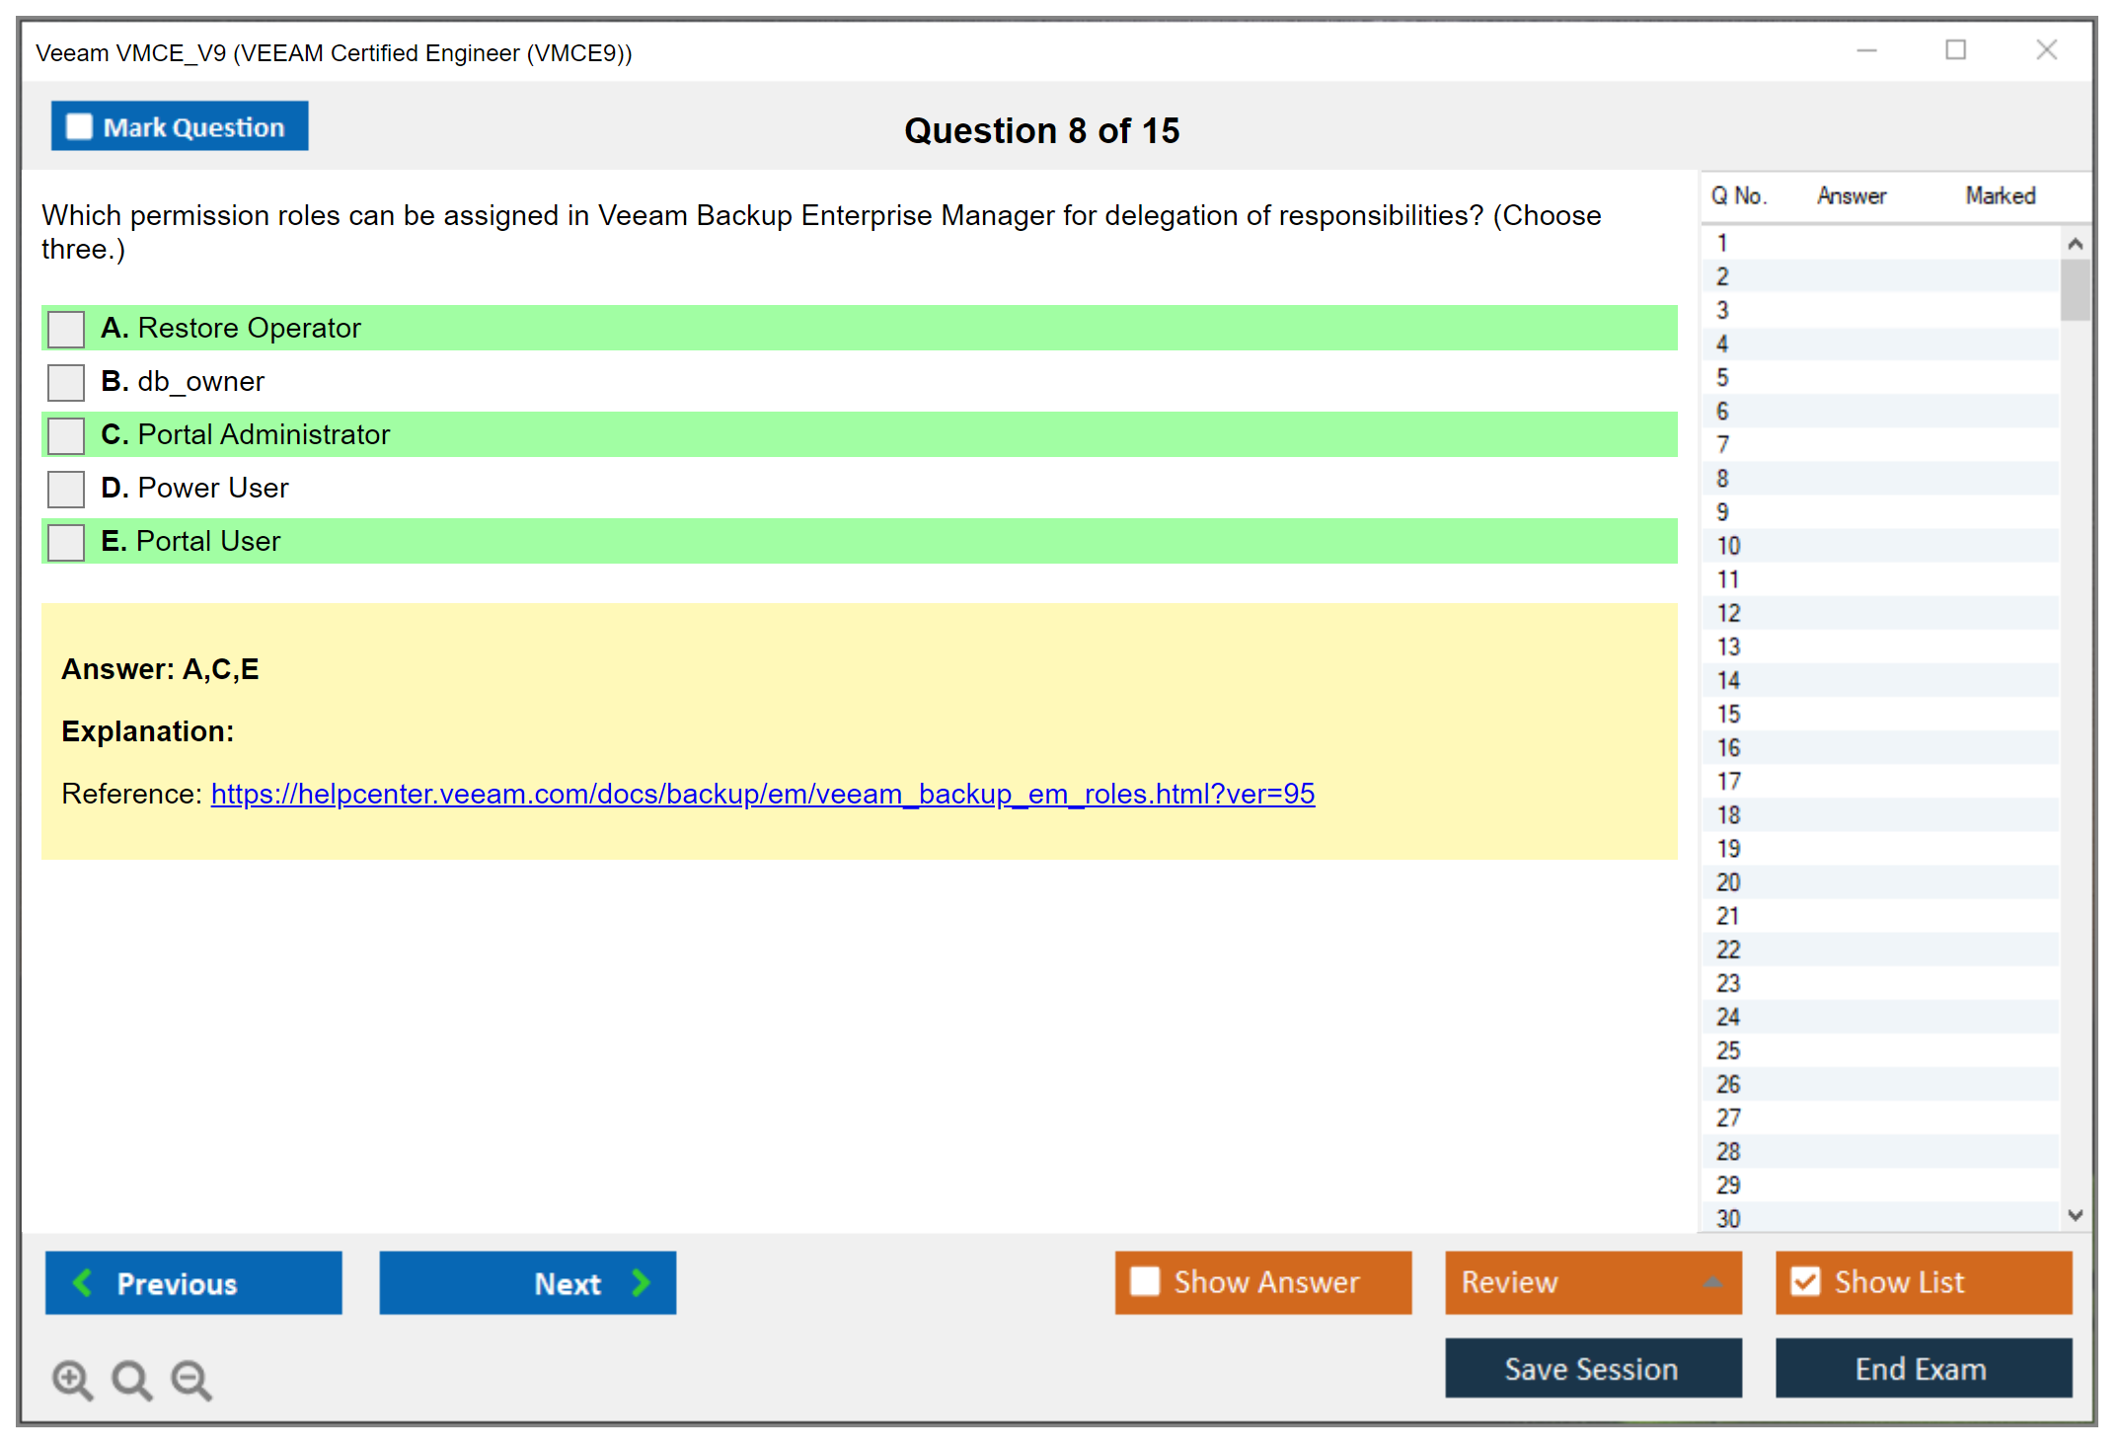
Task: Click the question list scrollbar thumb
Action: point(2075,290)
